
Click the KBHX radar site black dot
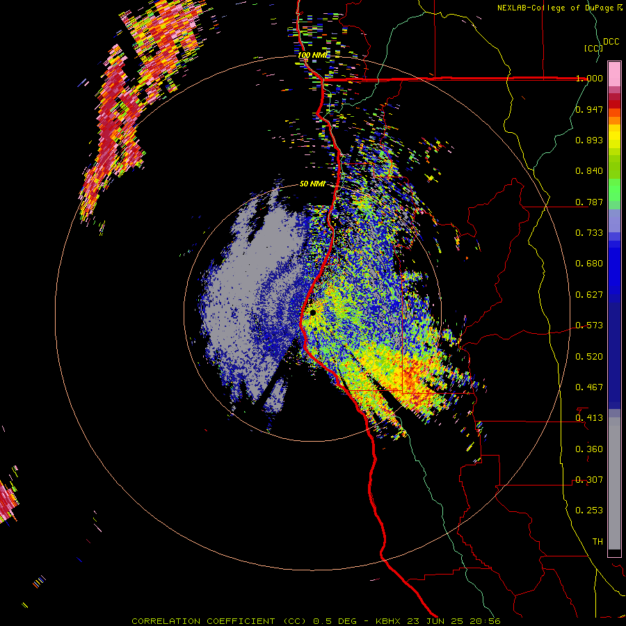click(x=312, y=312)
